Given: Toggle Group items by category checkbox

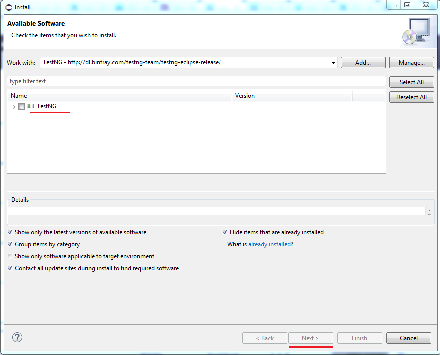Looking at the screenshot, I should coord(10,244).
